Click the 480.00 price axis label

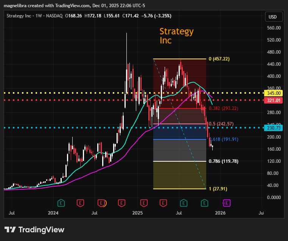coord(274,52)
